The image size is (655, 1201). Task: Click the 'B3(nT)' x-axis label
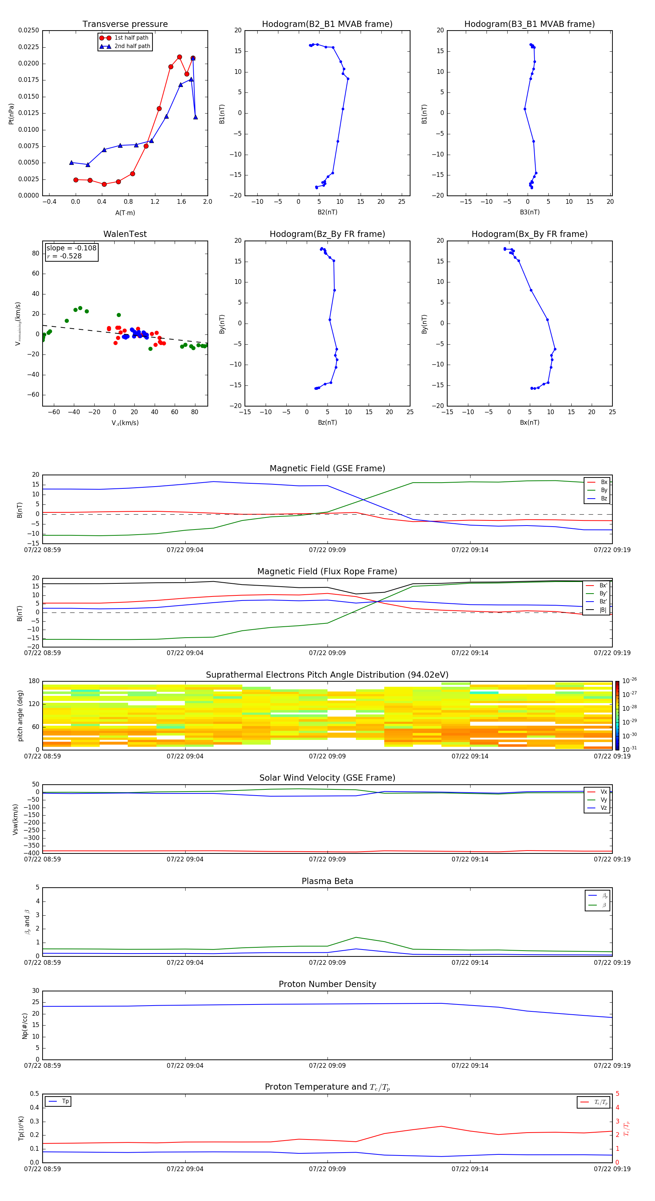[529, 213]
